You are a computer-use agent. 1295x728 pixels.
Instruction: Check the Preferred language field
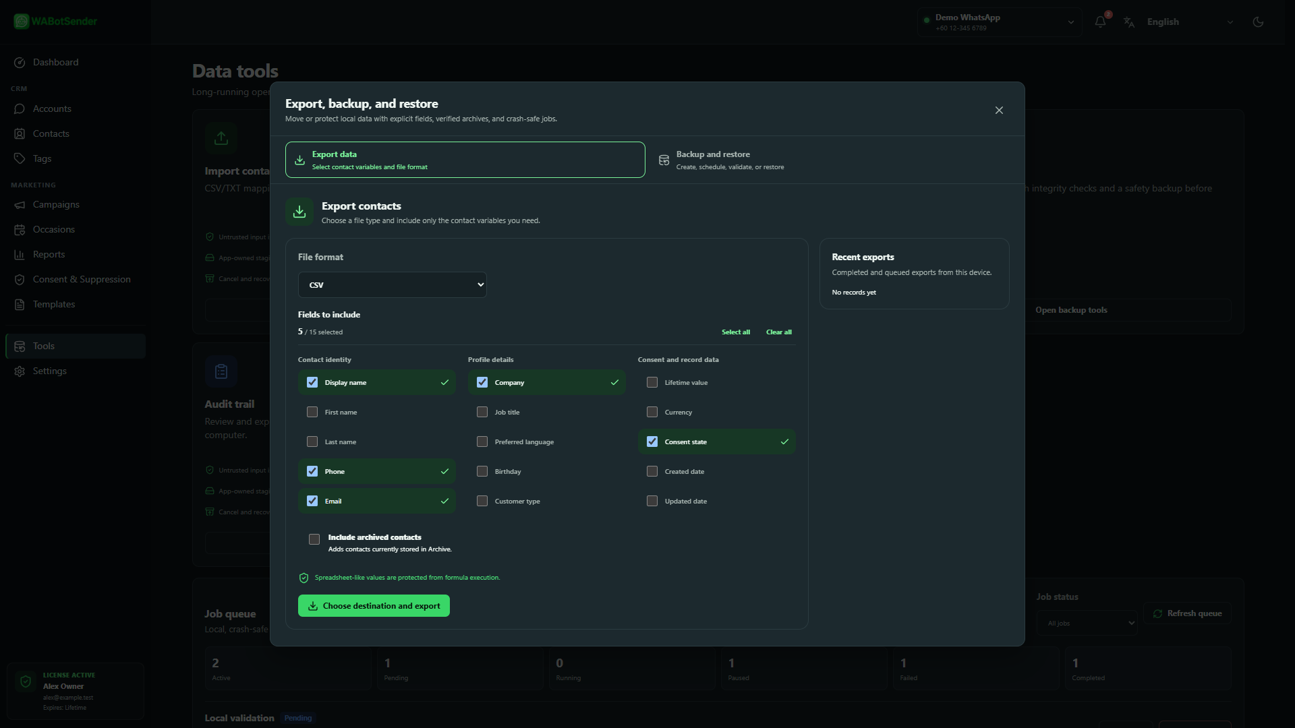pos(482,442)
